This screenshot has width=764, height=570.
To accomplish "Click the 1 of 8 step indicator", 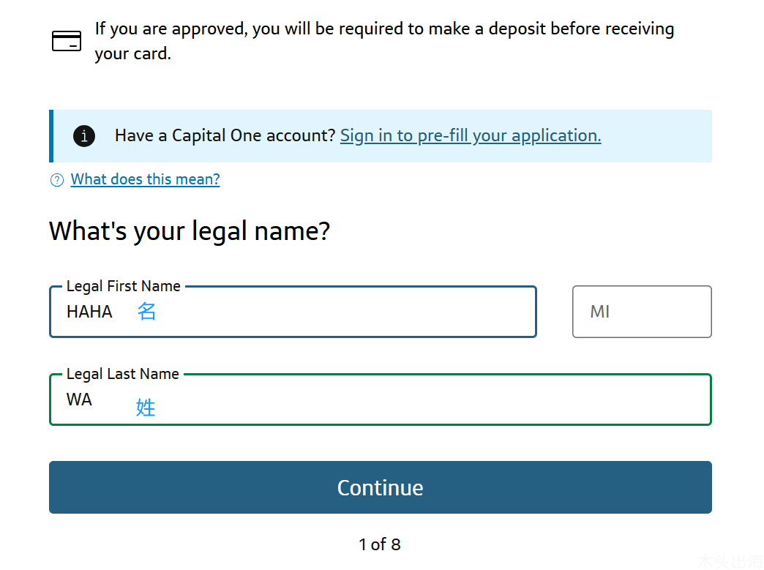I will coord(380,544).
